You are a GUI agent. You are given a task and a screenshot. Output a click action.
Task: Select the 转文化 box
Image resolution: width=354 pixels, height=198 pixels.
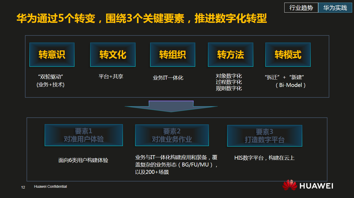(113, 55)
